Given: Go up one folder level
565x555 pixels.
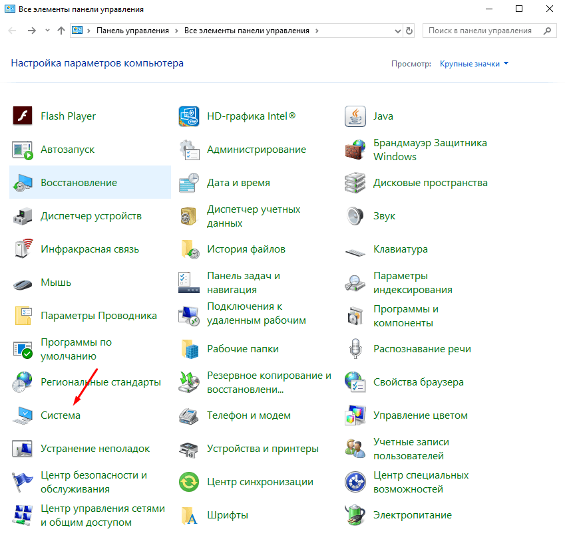Looking at the screenshot, I should point(61,31).
